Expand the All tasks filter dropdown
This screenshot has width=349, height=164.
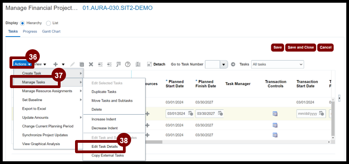coord(277,64)
